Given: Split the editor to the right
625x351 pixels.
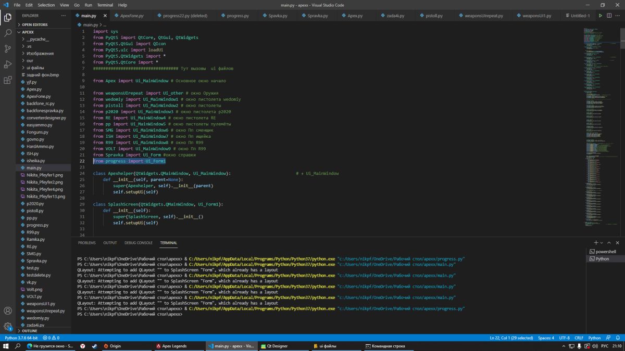Looking at the screenshot, I should pyautogui.click(x=608, y=16).
